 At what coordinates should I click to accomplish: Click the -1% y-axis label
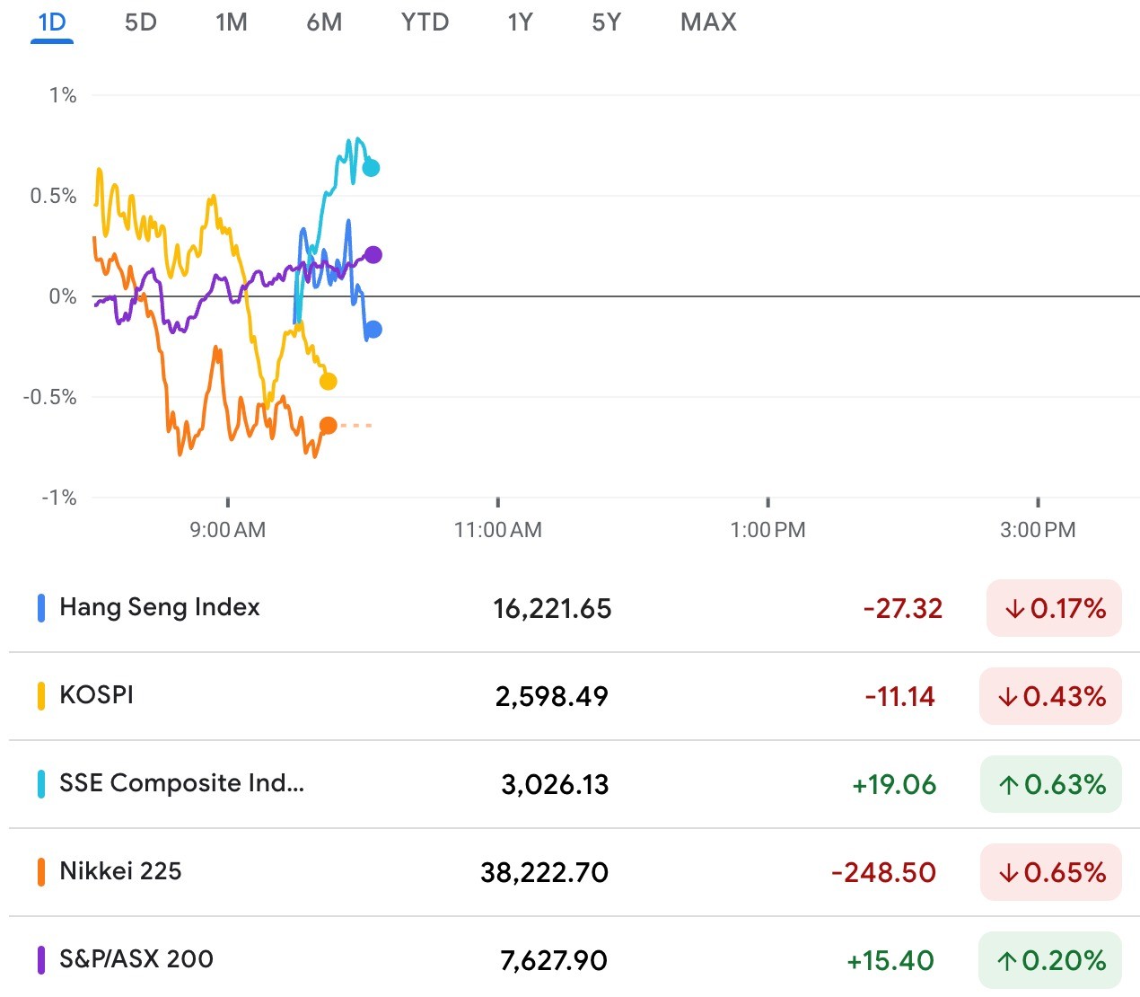[59, 498]
